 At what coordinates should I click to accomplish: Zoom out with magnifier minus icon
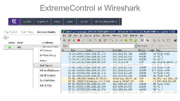(x=159, y=40)
